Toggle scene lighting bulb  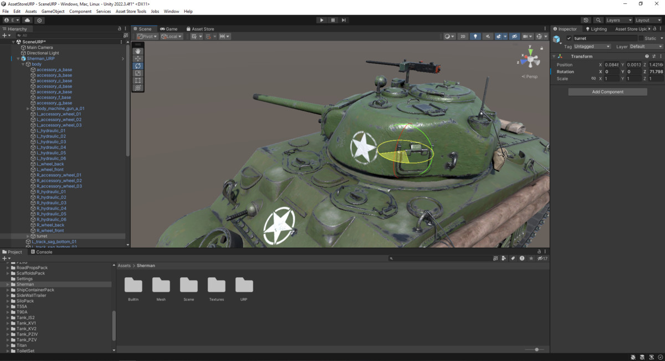[475, 37]
